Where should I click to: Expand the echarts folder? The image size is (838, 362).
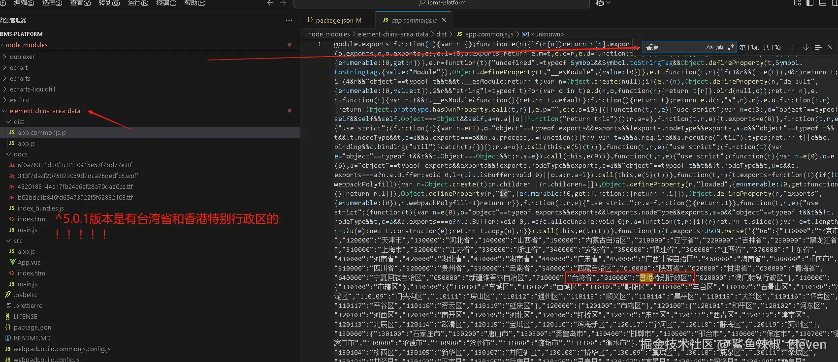(x=150, y=78)
